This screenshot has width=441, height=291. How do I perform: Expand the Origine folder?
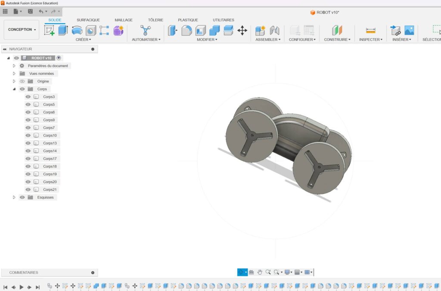click(x=14, y=81)
